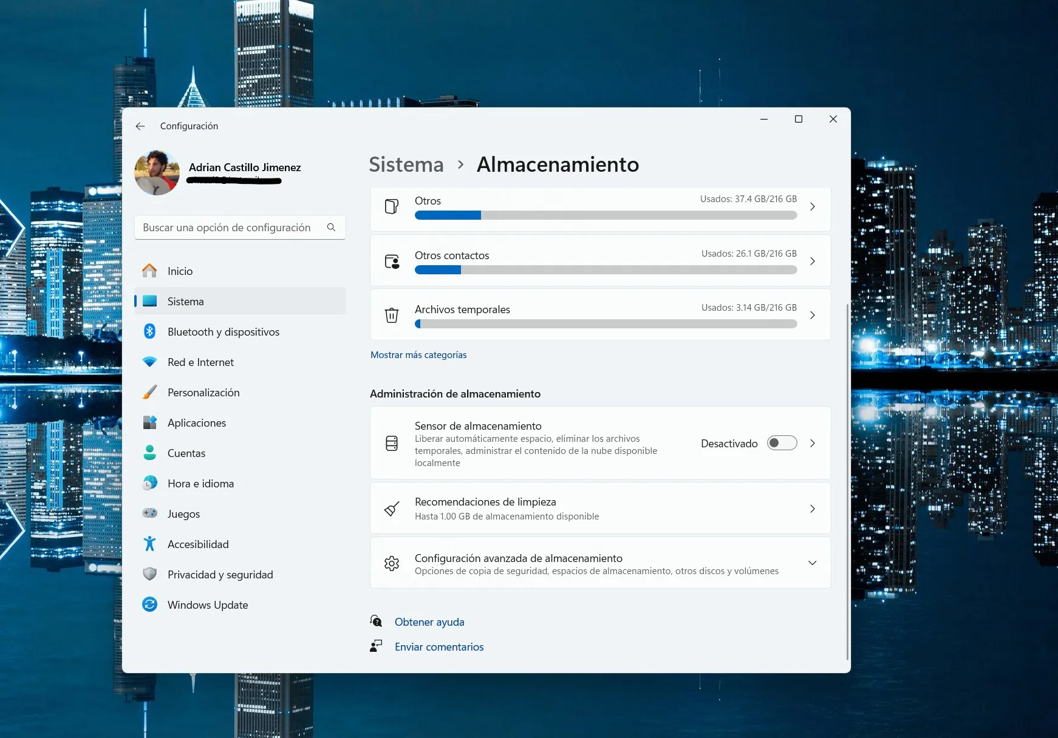This screenshot has width=1058, height=738.
Task: Click the Aplicaciones icon in sidebar
Action: [149, 422]
